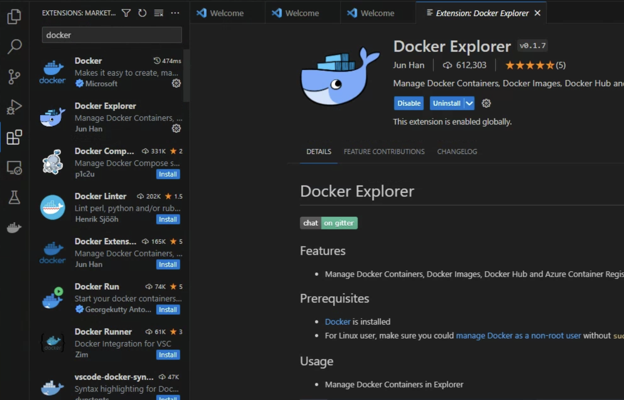
Task: Select Docker Run extension entry
Action: (x=110, y=298)
